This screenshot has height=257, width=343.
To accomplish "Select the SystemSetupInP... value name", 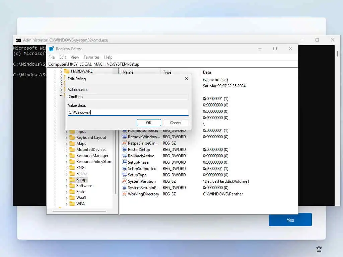I will click(x=143, y=187).
